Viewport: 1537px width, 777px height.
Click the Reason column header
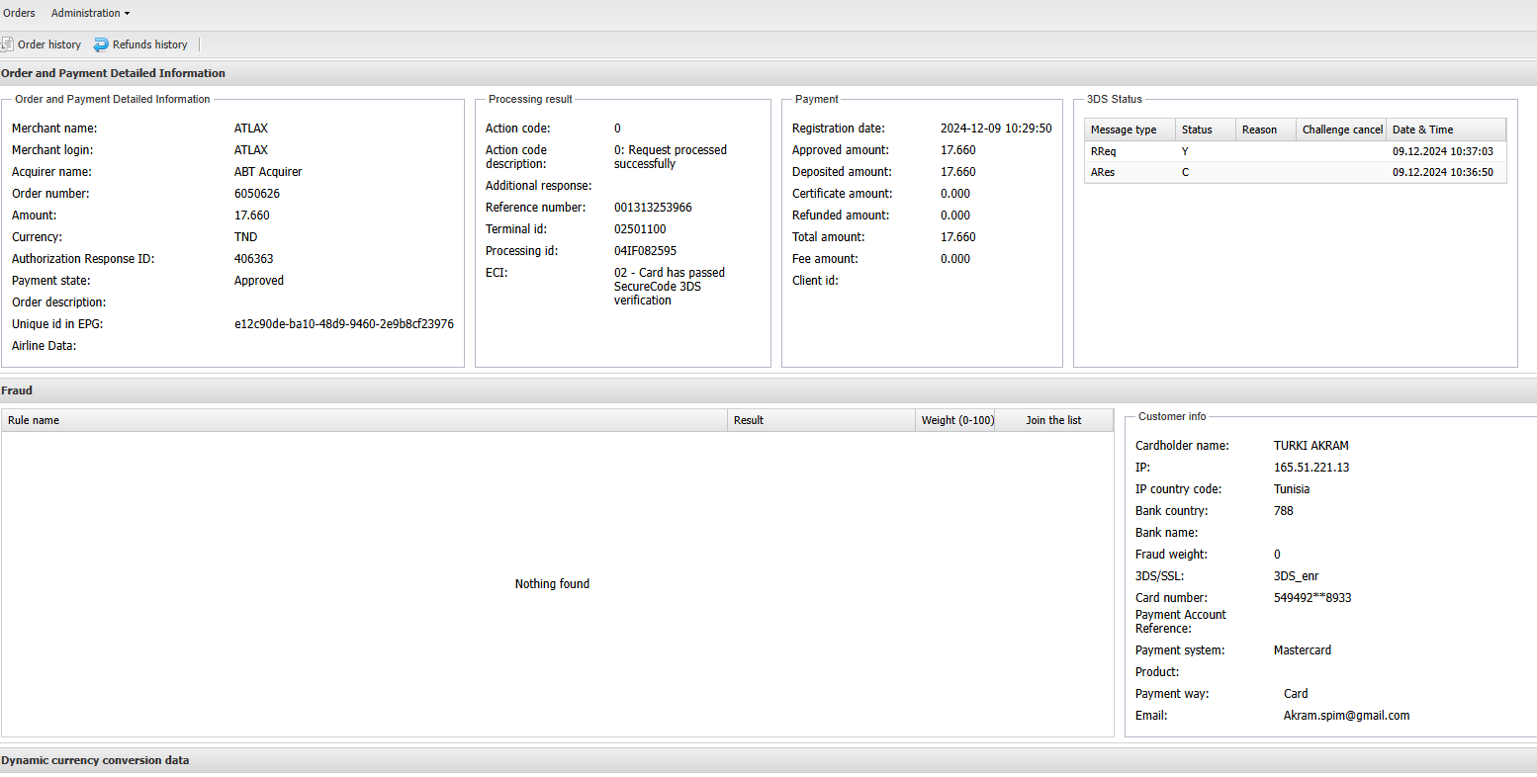pos(1259,129)
